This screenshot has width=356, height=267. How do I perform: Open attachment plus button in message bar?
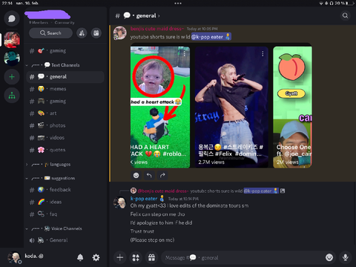point(120,257)
